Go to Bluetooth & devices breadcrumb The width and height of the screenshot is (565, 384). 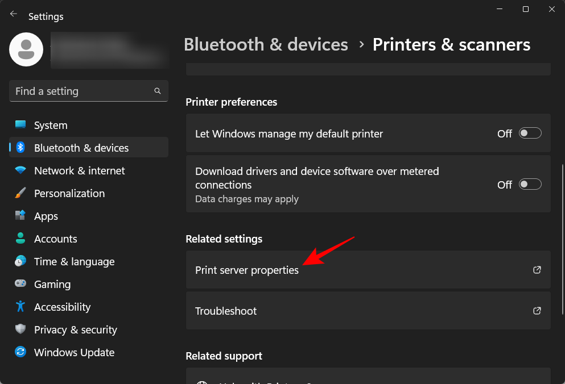pyautogui.click(x=266, y=45)
